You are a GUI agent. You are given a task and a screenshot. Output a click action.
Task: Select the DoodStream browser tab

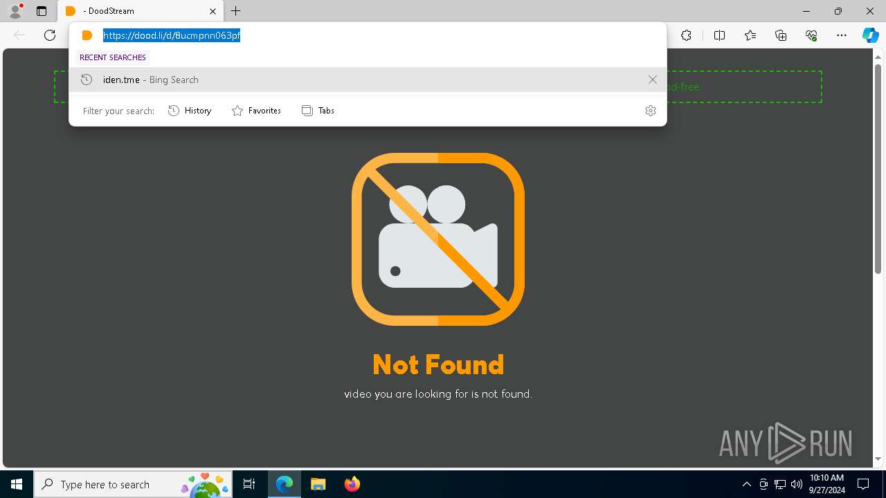pyautogui.click(x=139, y=11)
